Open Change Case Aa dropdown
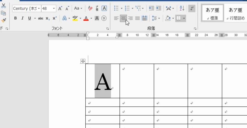 click(78, 8)
